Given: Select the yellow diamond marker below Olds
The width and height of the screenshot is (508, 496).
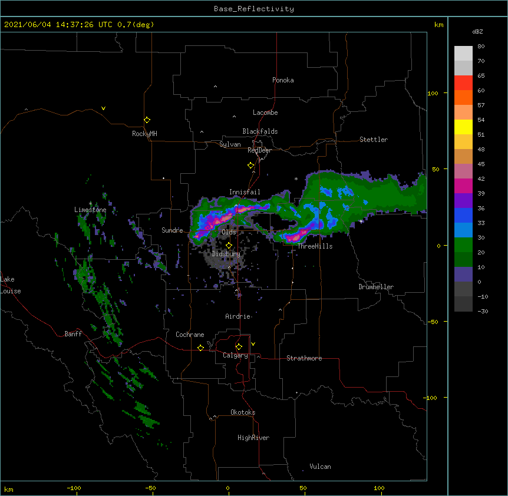Looking at the screenshot, I should 229,245.
